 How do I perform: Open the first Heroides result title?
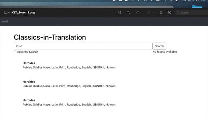(29, 63)
